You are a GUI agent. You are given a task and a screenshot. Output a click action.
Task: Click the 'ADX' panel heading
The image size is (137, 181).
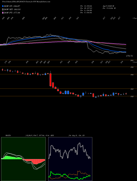[x=52, y=135]
